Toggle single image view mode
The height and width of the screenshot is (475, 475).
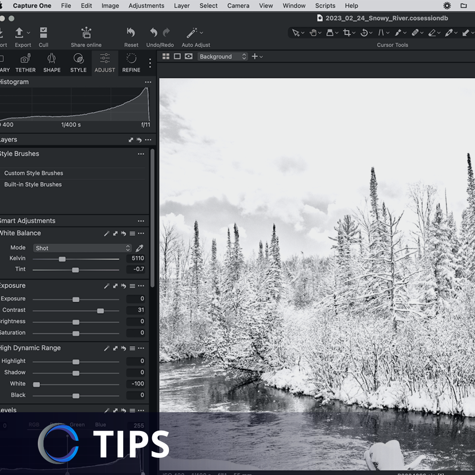178,56
